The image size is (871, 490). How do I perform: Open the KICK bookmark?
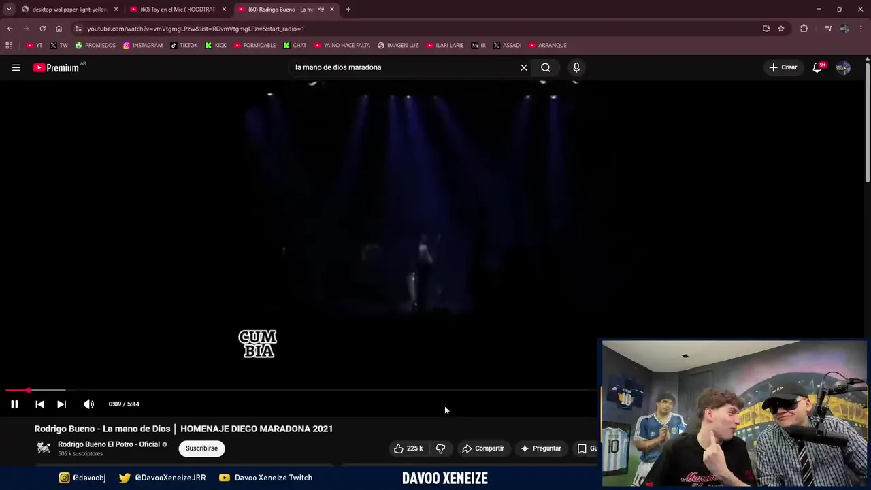coord(216,46)
